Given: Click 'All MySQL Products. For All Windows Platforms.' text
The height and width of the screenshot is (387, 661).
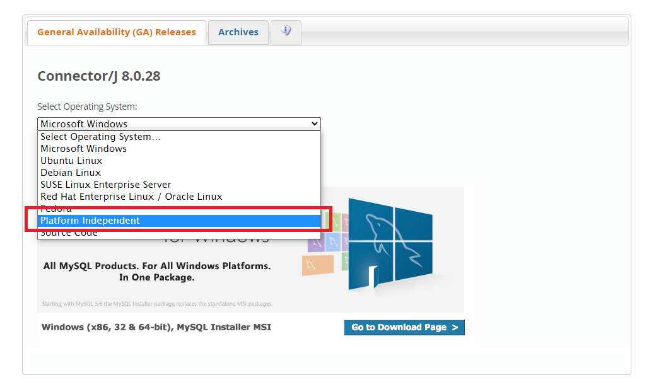Looking at the screenshot, I should click(157, 266).
